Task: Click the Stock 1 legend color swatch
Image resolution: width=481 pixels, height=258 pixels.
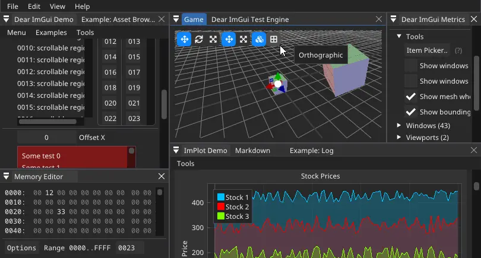Action: click(x=221, y=198)
